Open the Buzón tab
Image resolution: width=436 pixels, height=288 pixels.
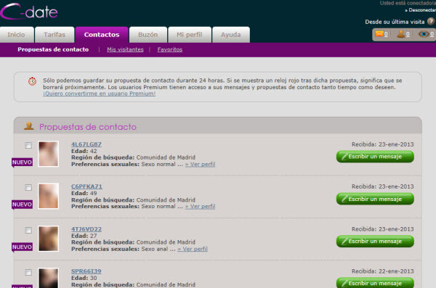(x=148, y=35)
